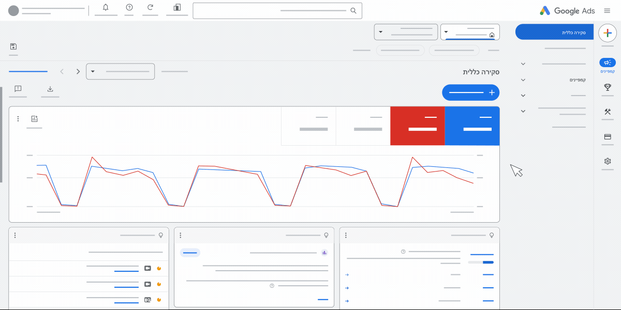Click the blue plus new campaign button
The width and height of the screenshot is (621, 310).
pyautogui.click(x=471, y=92)
